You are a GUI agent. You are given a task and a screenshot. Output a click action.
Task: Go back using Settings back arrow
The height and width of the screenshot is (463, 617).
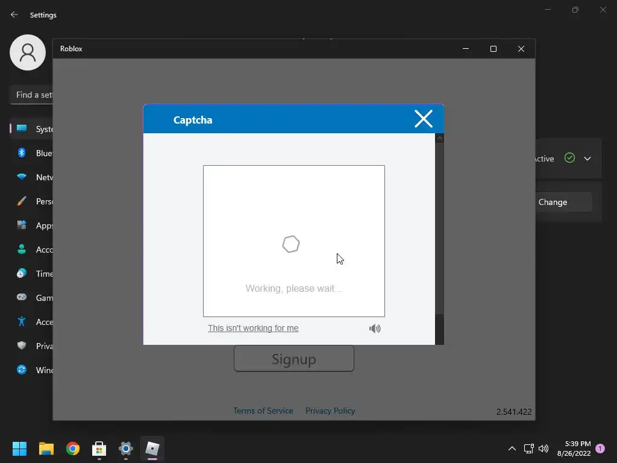coord(14,14)
